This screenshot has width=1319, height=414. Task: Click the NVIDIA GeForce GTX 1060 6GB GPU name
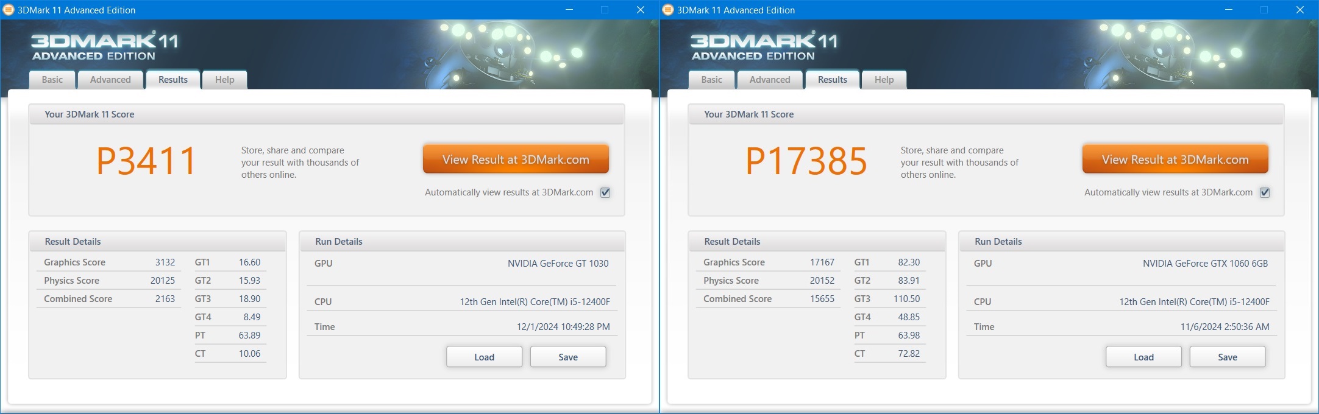point(1205,264)
